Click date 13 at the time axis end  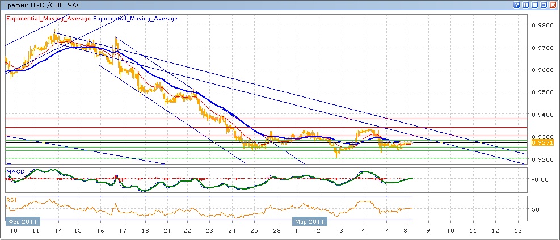point(517,231)
